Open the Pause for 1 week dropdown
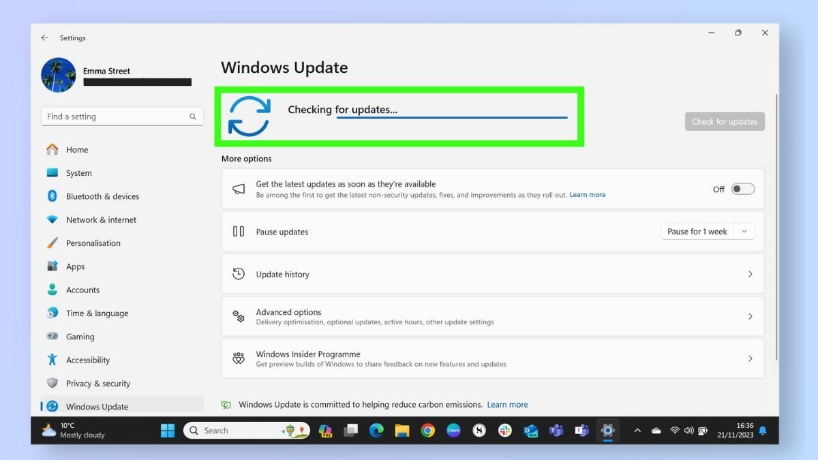Screen dimensions: 818x460 744,231
